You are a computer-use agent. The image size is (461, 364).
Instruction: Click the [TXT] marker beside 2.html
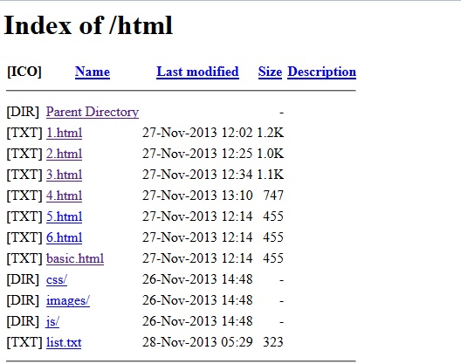pyautogui.click(x=24, y=154)
